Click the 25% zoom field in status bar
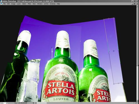Image resolution: width=139 pixels, height=104 pixels. tap(3, 103)
